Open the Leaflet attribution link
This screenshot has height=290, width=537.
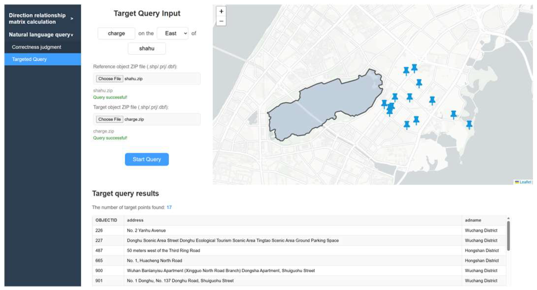click(x=525, y=182)
